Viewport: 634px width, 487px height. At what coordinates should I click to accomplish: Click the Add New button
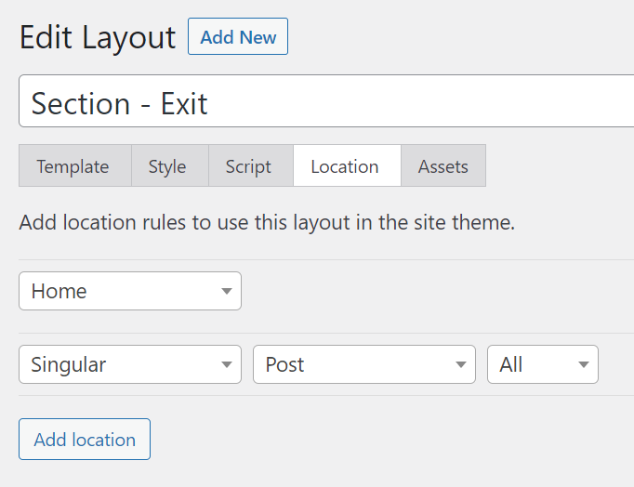238,37
